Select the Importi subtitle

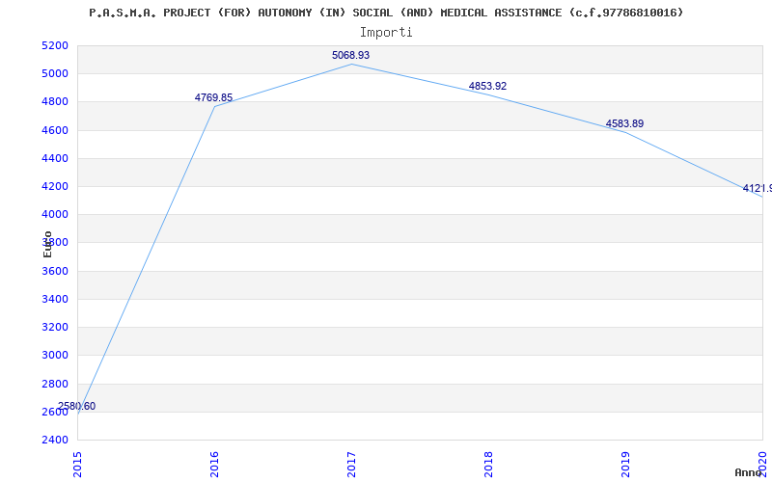pos(386,33)
